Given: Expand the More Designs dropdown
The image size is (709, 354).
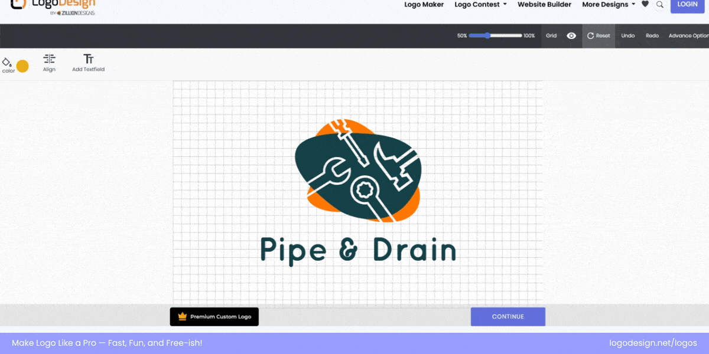Looking at the screenshot, I should pyautogui.click(x=609, y=5).
